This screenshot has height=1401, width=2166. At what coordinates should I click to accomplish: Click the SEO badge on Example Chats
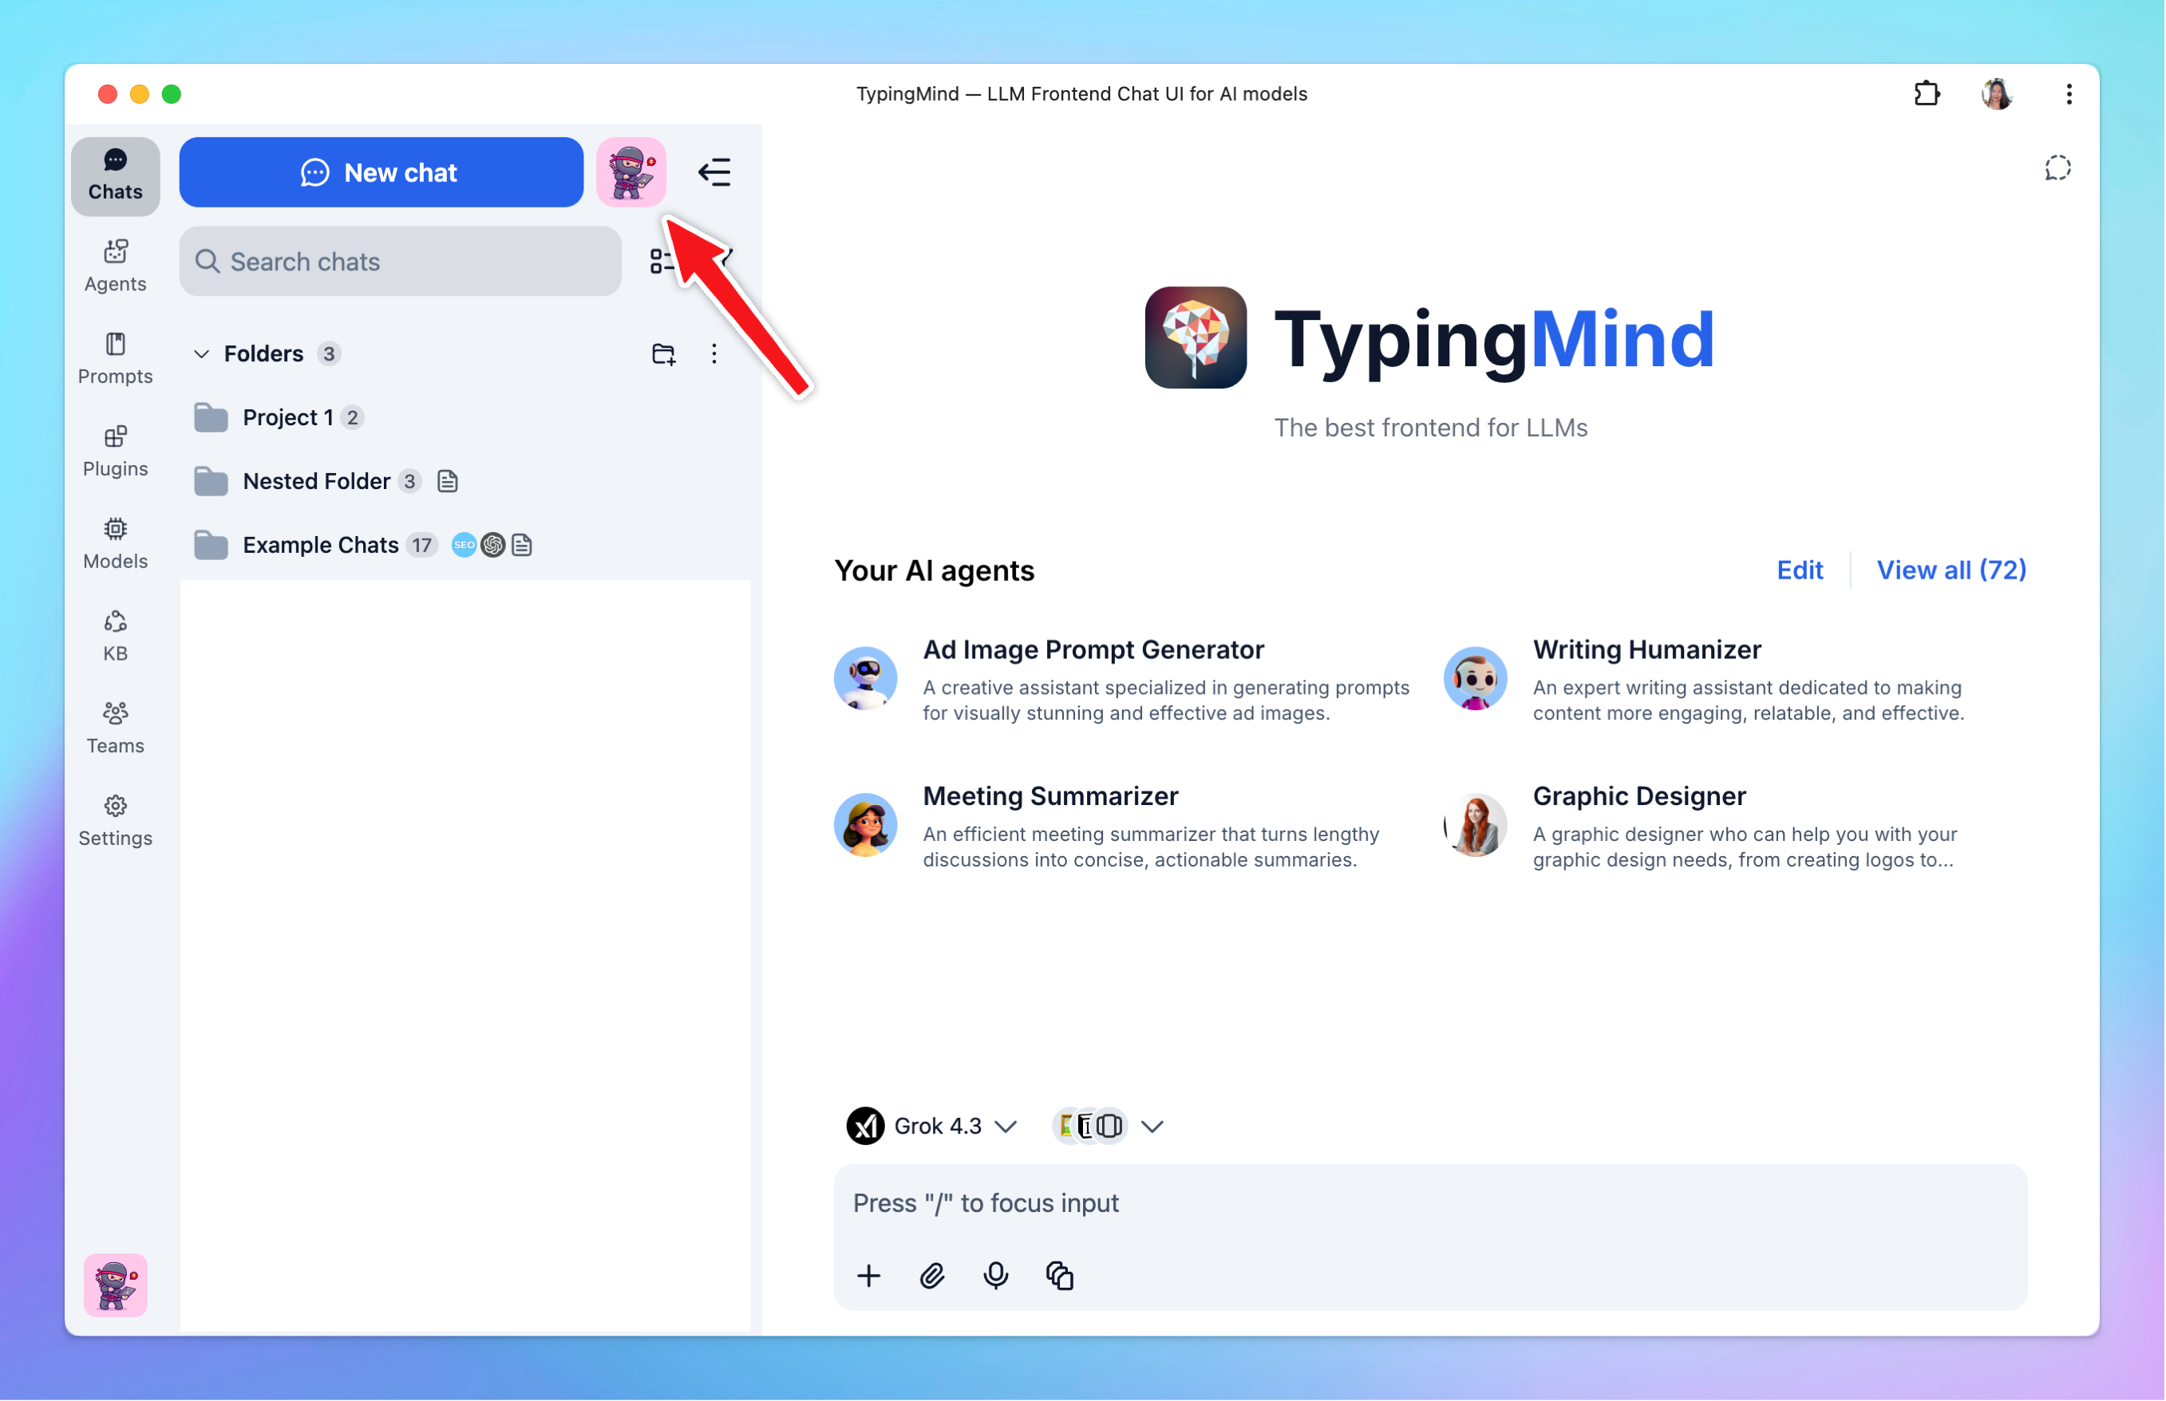(464, 545)
